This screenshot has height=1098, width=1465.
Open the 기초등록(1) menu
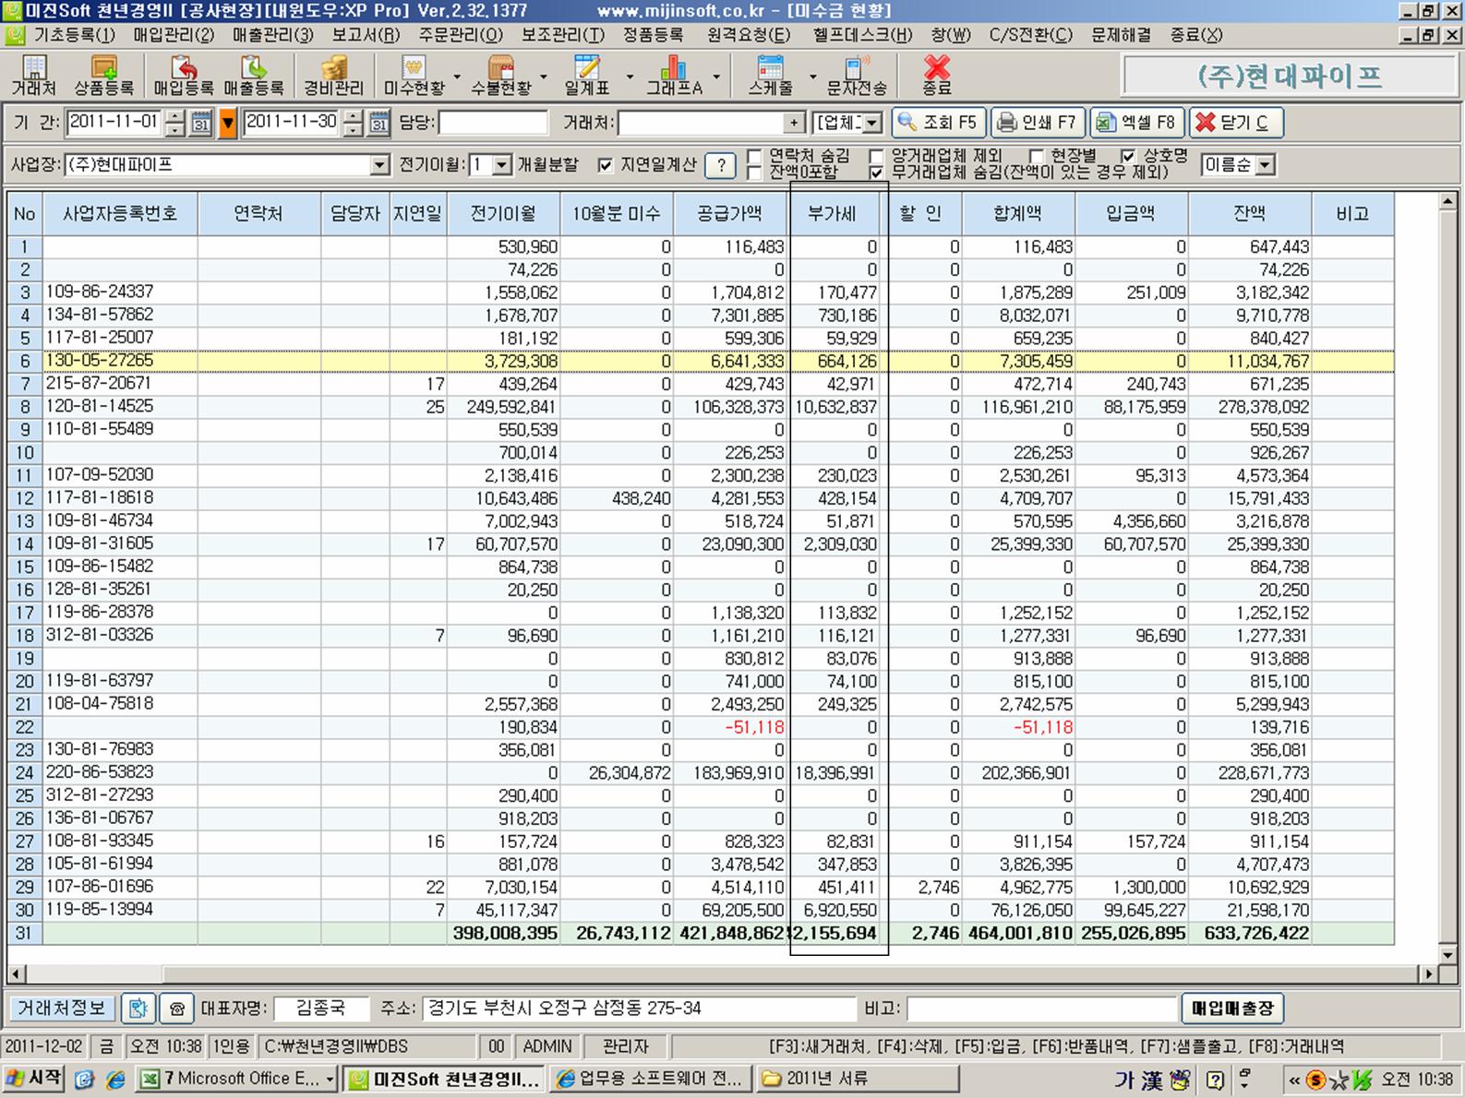click(x=74, y=35)
